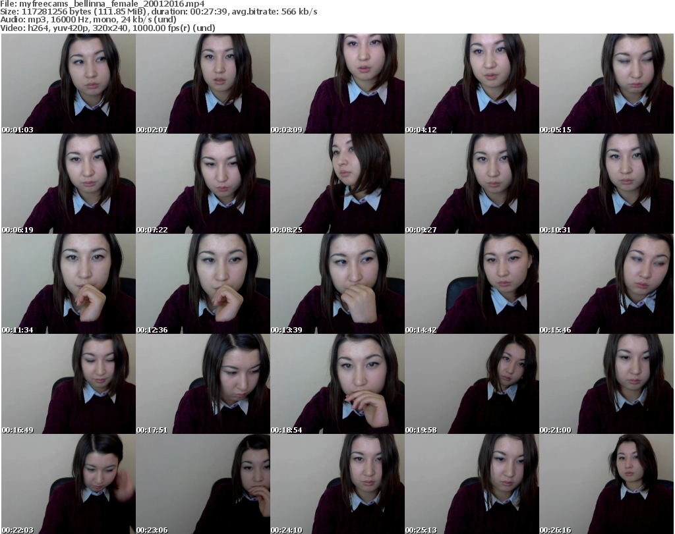Select the thumbnail timestamped 00:23:06
This screenshot has height=534, width=675.
coord(203,484)
